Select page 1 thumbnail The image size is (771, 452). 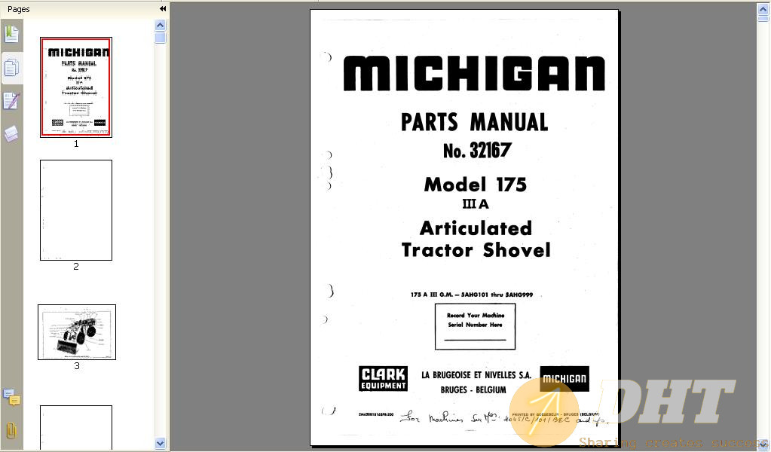point(76,87)
